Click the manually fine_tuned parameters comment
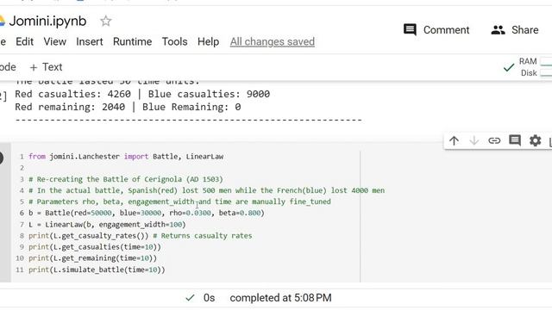 179,201
